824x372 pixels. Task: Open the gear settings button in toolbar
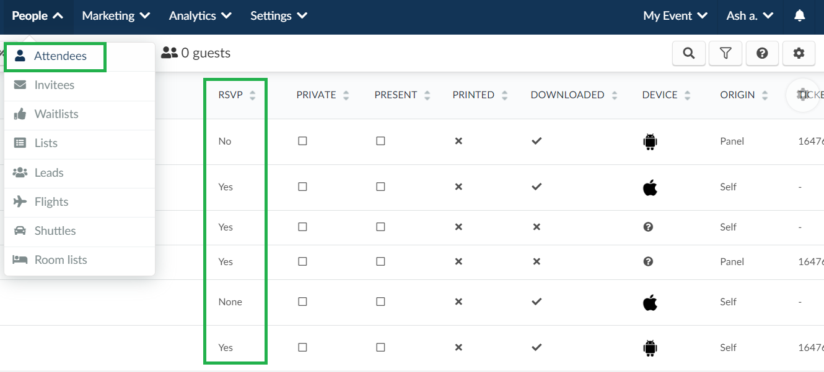click(799, 53)
